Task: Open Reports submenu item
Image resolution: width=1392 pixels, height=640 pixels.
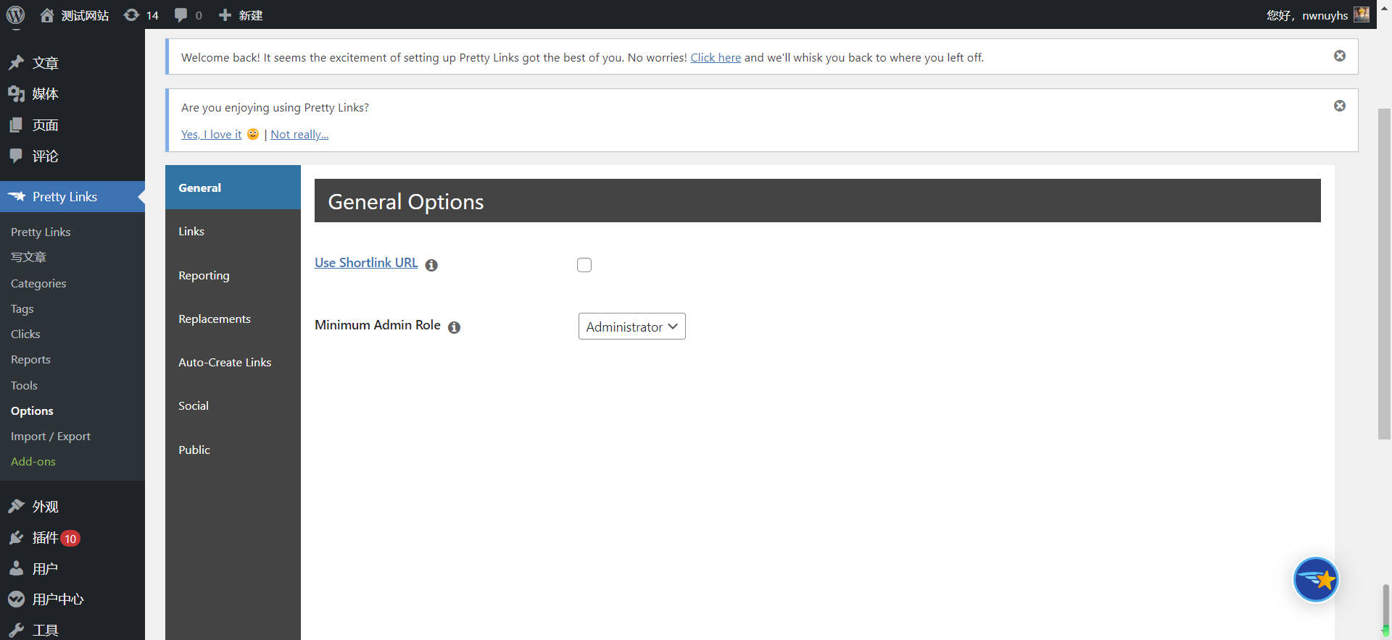Action: click(30, 359)
